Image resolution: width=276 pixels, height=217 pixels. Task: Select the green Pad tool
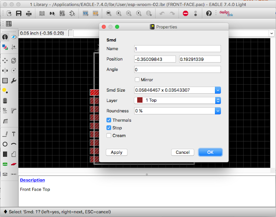(x=5, y=164)
